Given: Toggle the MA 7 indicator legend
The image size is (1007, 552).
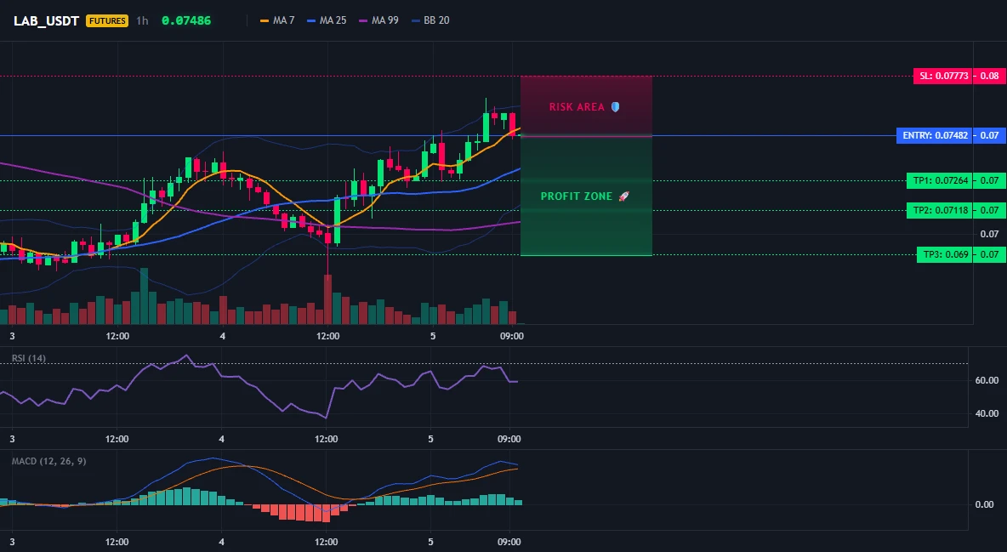Looking at the screenshot, I should [276, 20].
